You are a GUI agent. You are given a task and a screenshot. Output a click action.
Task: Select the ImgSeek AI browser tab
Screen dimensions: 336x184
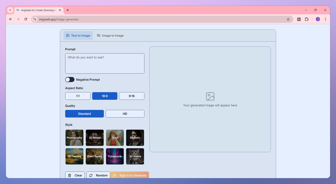coord(38,10)
